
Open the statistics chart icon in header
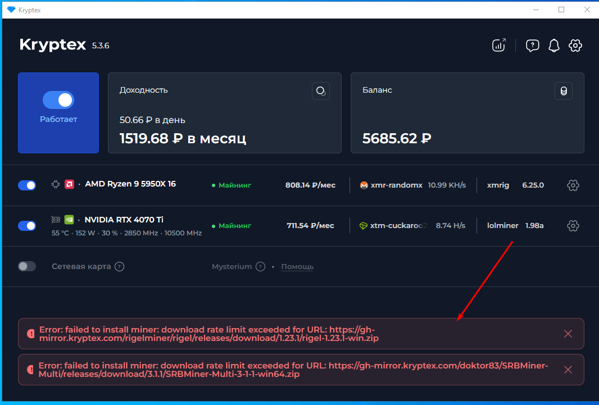pyautogui.click(x=499, y=45)
